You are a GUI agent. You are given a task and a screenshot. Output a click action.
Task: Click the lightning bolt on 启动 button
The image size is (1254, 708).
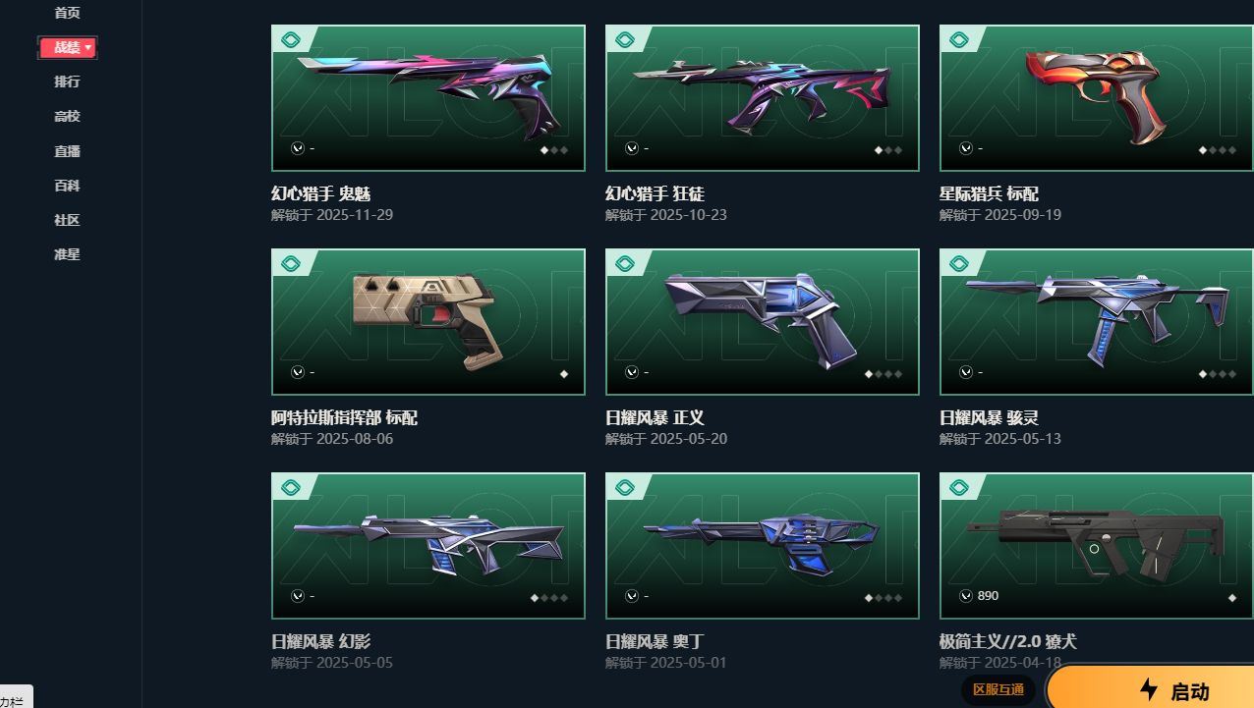tap(1148, 689)
